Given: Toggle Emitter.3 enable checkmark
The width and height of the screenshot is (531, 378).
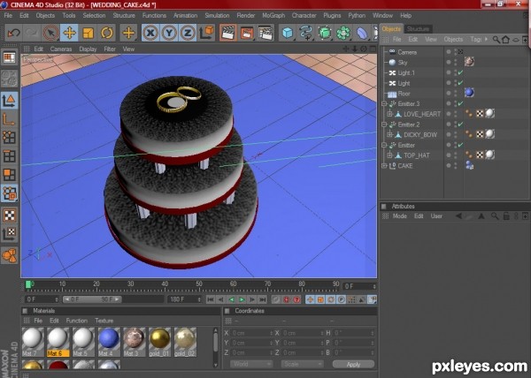Looking at the screenshot, I should (460, 103).
